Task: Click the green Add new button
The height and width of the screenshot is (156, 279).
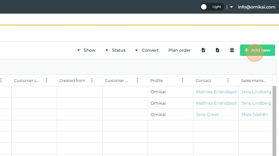Action: coord(257,50)
